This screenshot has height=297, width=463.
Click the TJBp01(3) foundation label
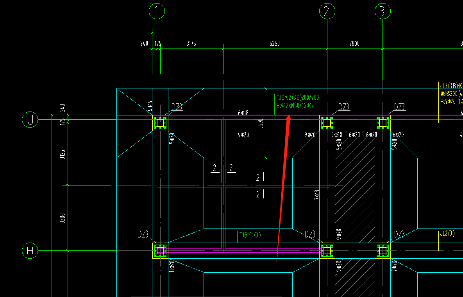[250, 235]
